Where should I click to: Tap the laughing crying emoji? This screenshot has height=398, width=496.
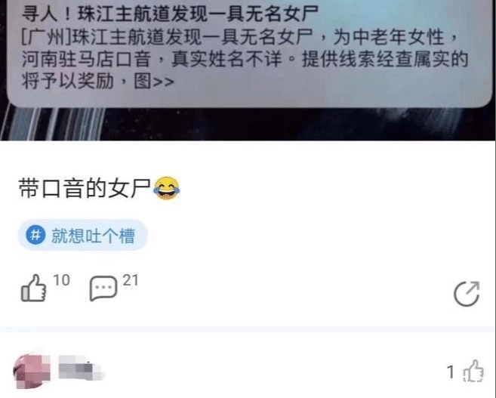(166, 188)
